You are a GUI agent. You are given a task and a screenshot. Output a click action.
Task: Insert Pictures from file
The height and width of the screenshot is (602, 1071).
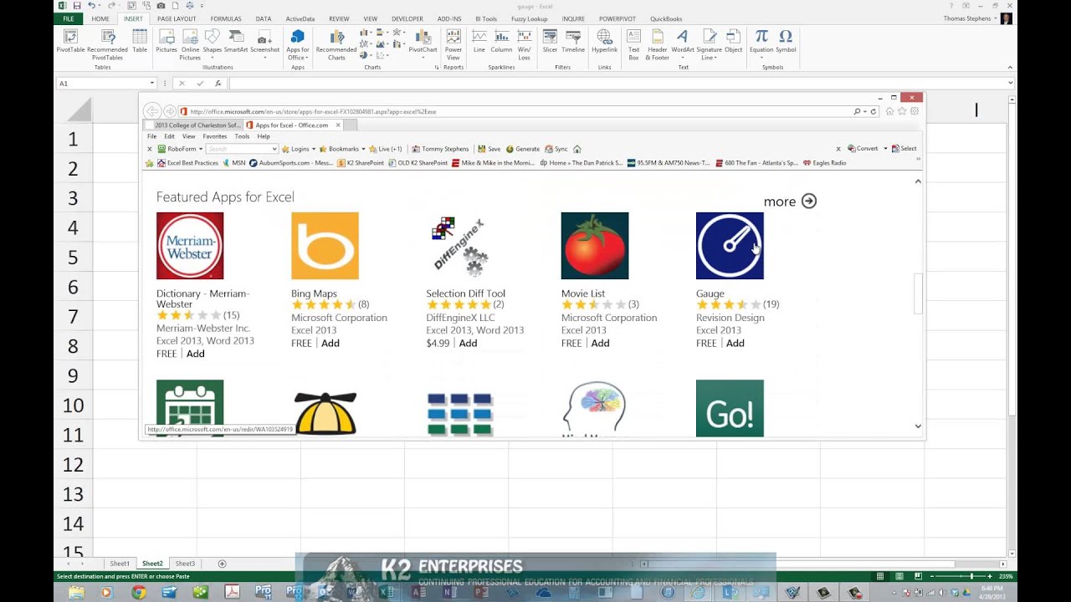tap(167, 42)
